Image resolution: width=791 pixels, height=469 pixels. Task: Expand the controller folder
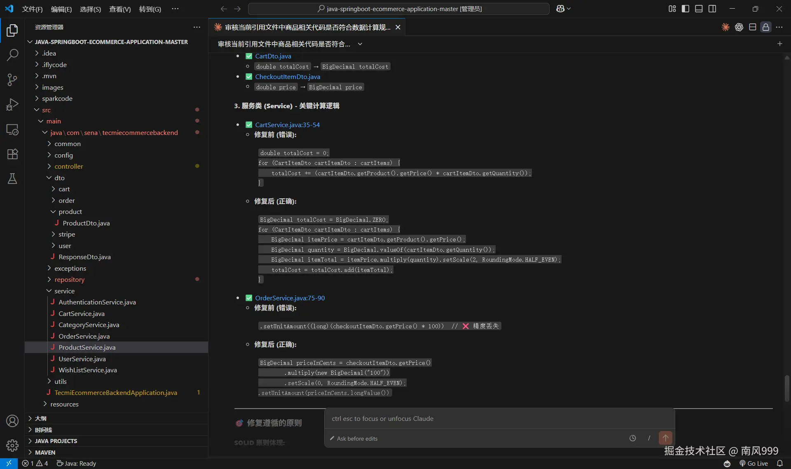[68, 166]
